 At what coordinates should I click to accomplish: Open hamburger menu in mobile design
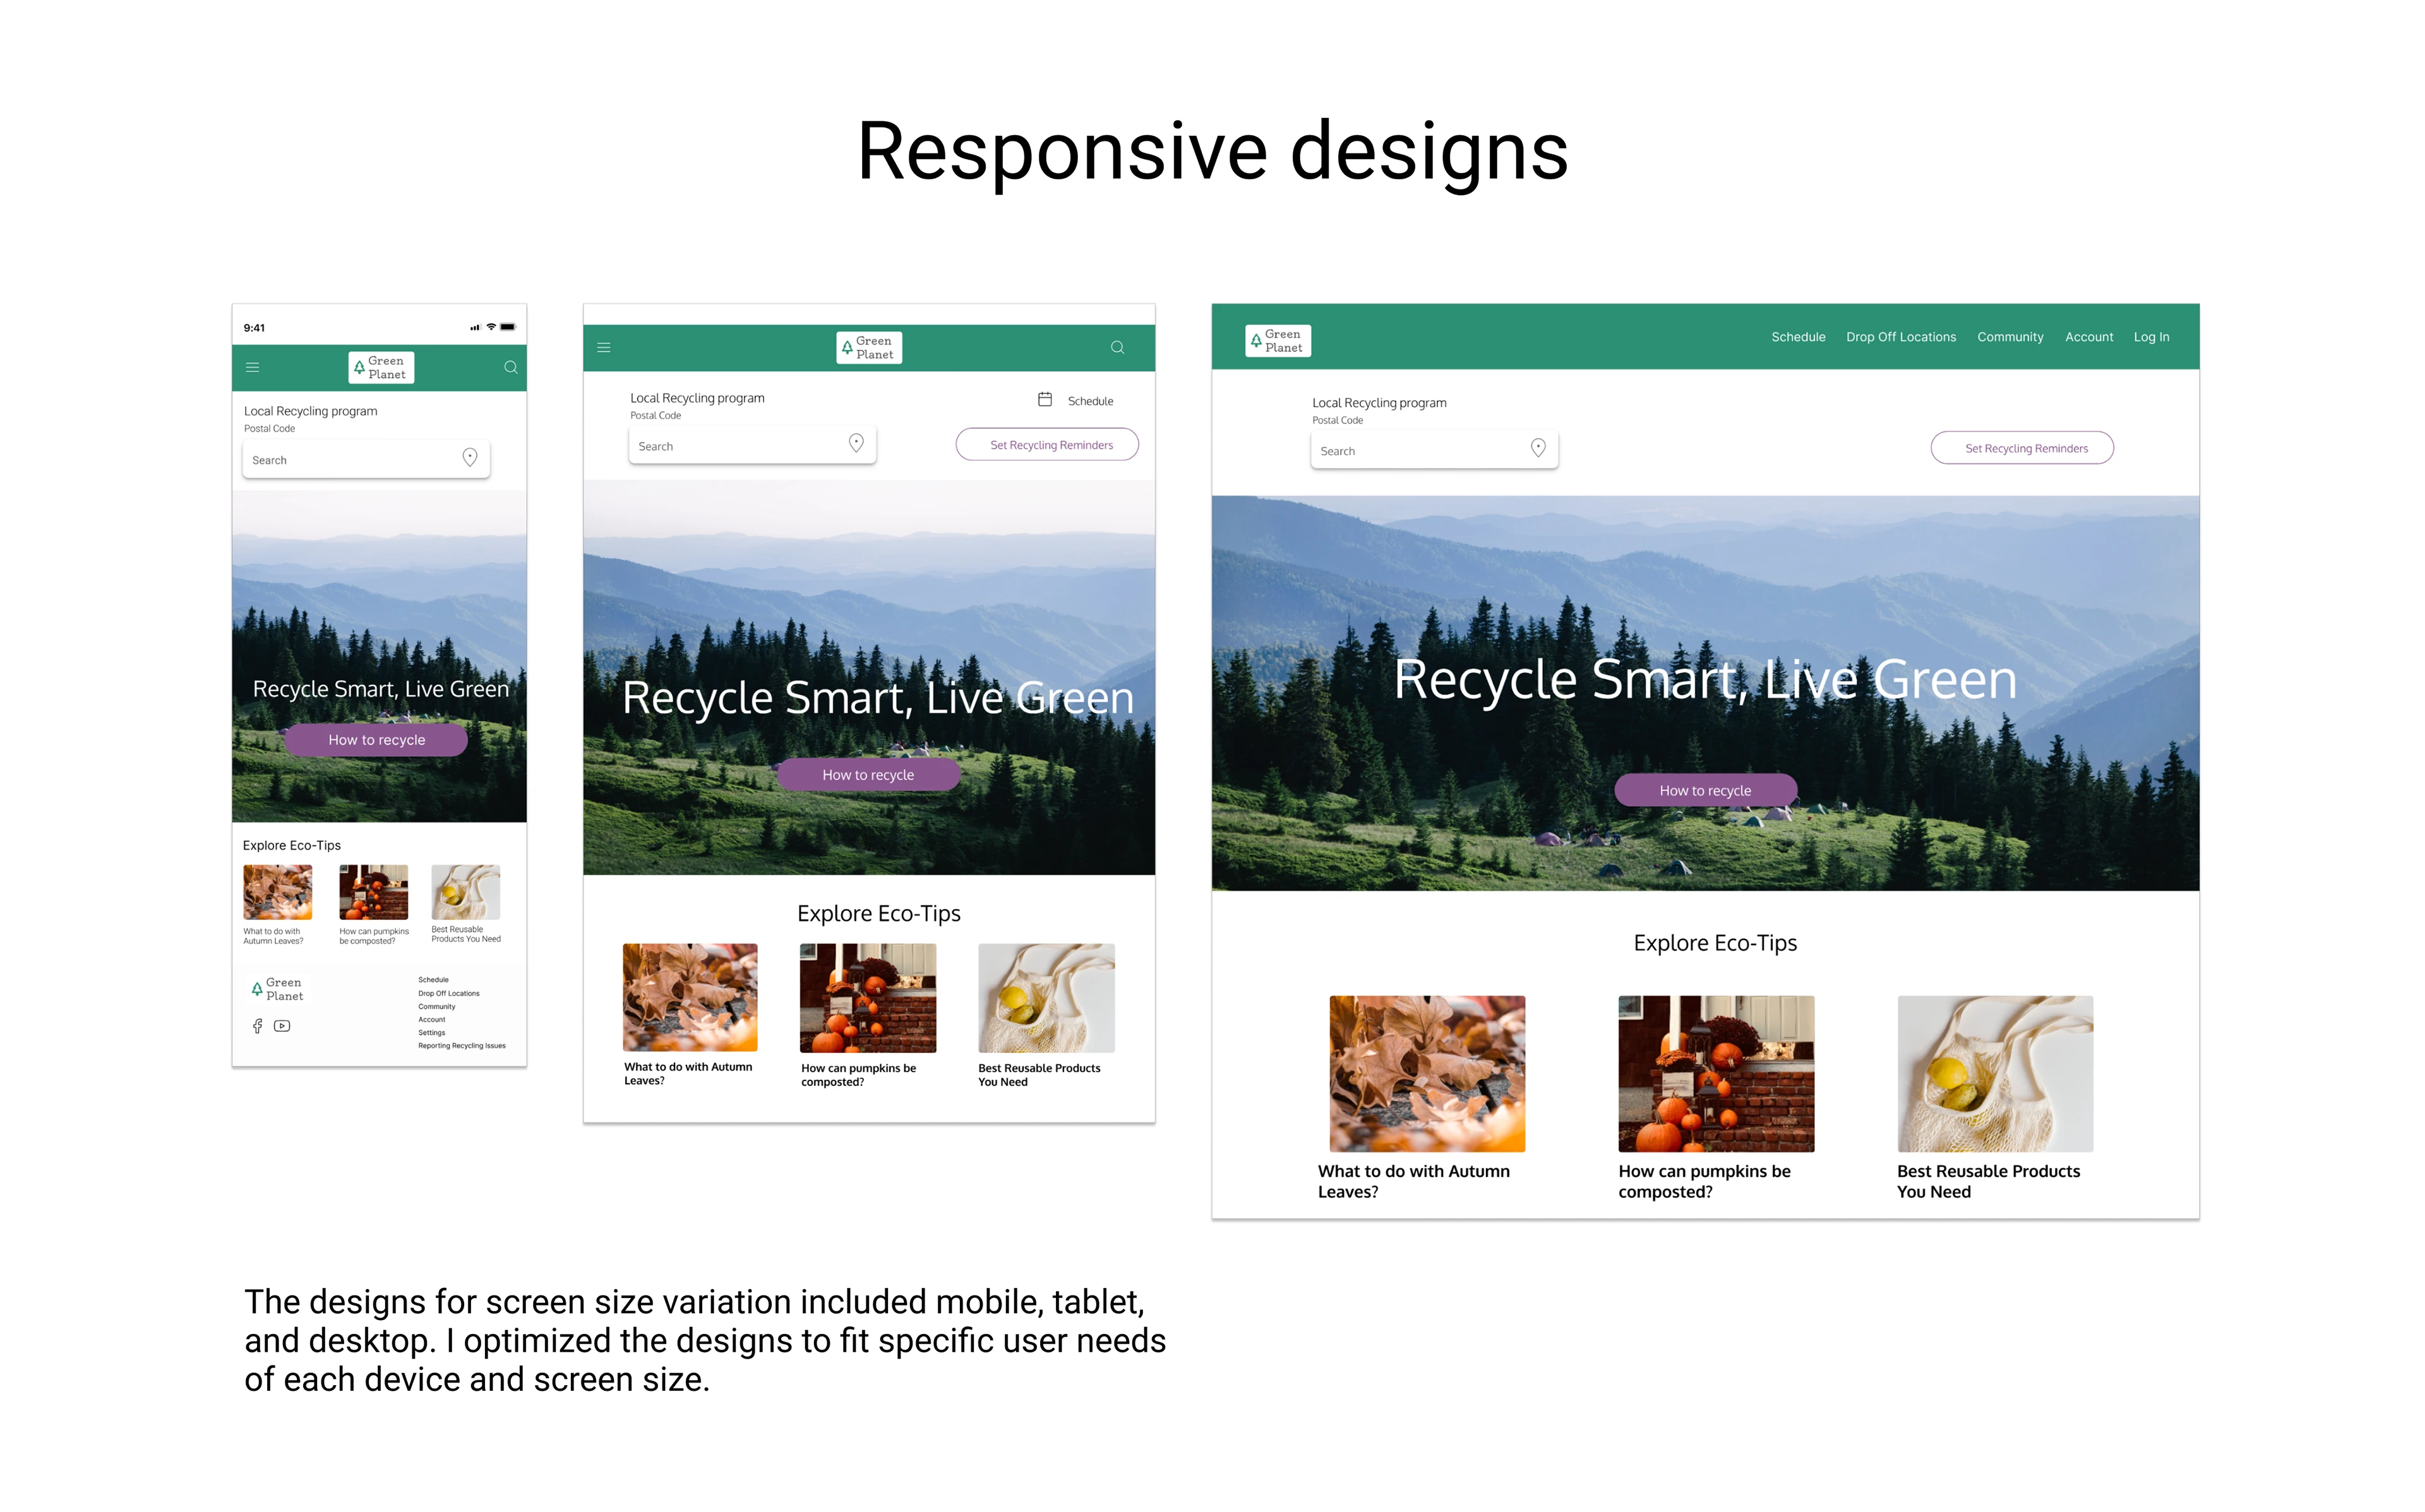point(253,367)
